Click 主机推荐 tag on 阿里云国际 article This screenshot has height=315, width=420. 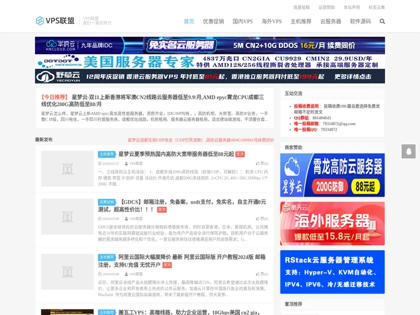point(107,257)
